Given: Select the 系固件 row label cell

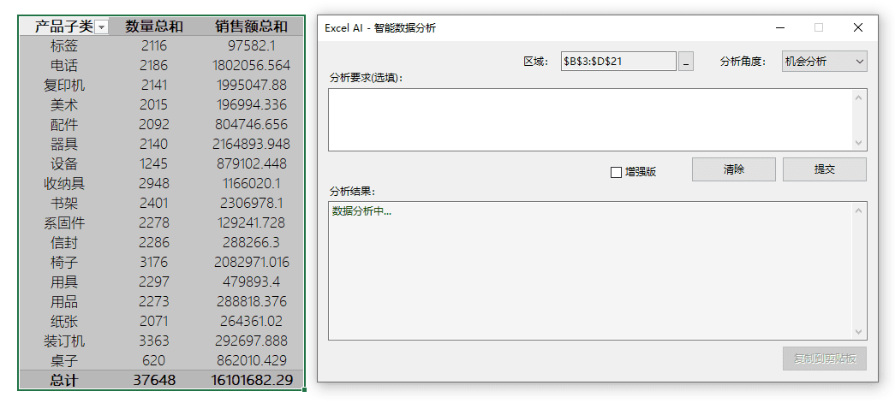Looking at the screenshot, I should [x=64, y=222].
